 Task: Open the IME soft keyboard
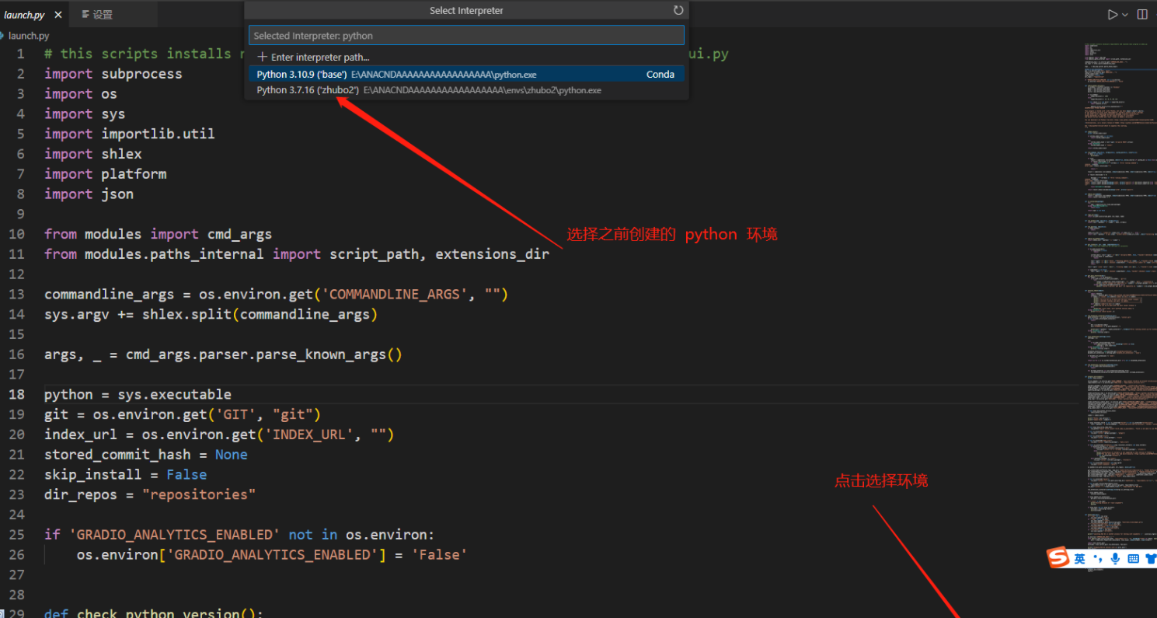1133,559
